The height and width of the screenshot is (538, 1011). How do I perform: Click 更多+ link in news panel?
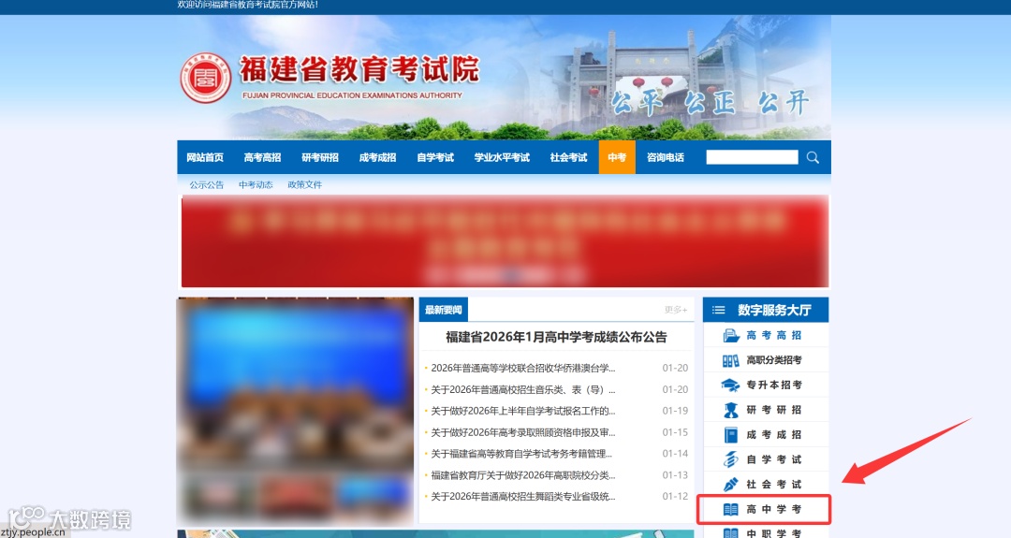click(x=676, y=310)
